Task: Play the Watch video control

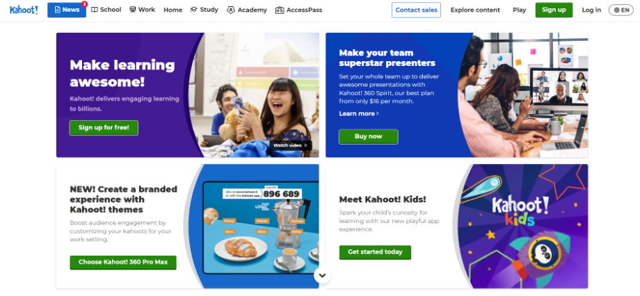Action: [x=290, y=145]
